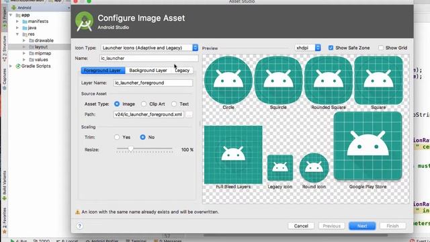Click the Path input field

click(x=148, y=115)
